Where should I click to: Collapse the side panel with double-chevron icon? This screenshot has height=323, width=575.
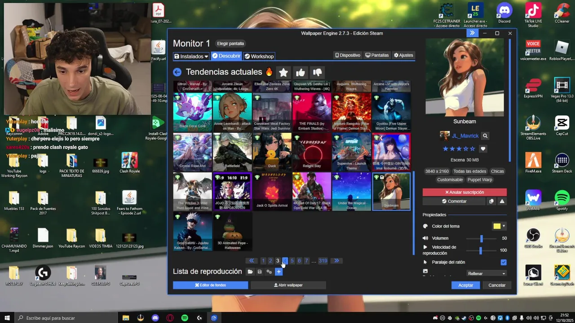point(472,33)
